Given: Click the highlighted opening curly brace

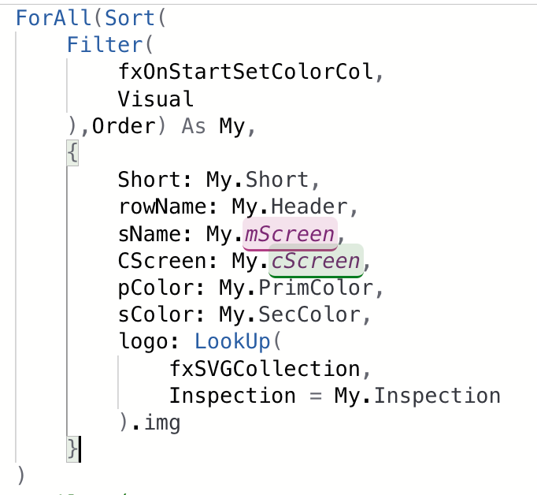Looking at the screenshot, I should point(72,153).
